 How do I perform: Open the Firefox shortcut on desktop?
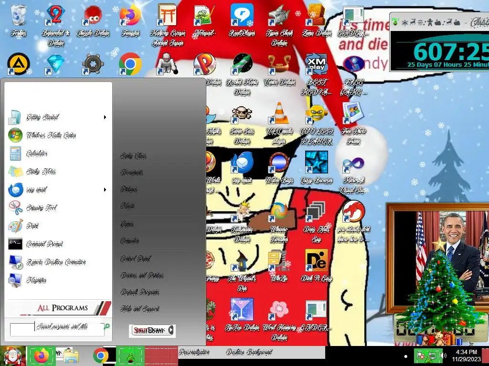point(130,20)
